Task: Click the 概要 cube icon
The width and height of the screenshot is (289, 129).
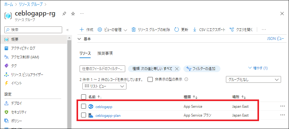Action: (x=6, y=40)
